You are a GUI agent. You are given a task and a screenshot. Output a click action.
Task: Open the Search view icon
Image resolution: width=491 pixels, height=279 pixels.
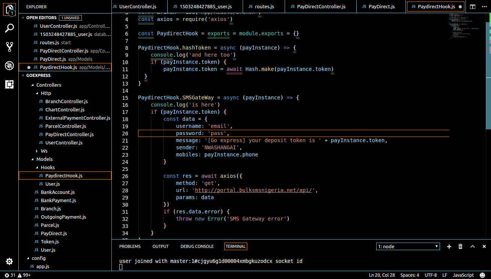click(9, 28)
